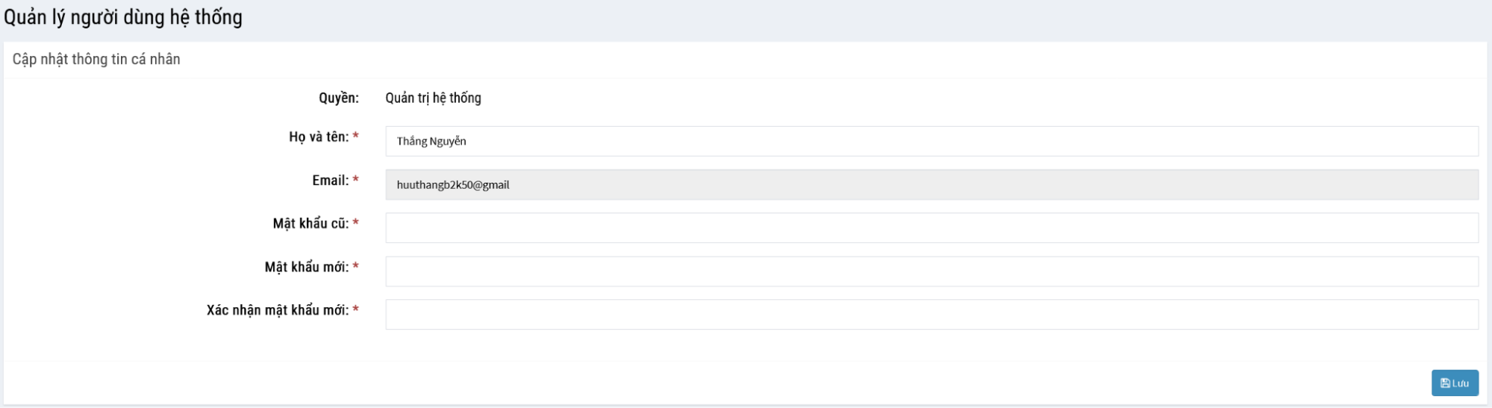Click the Quản trị hệ thống role text
1492x408 pixels.
point(433,98)
